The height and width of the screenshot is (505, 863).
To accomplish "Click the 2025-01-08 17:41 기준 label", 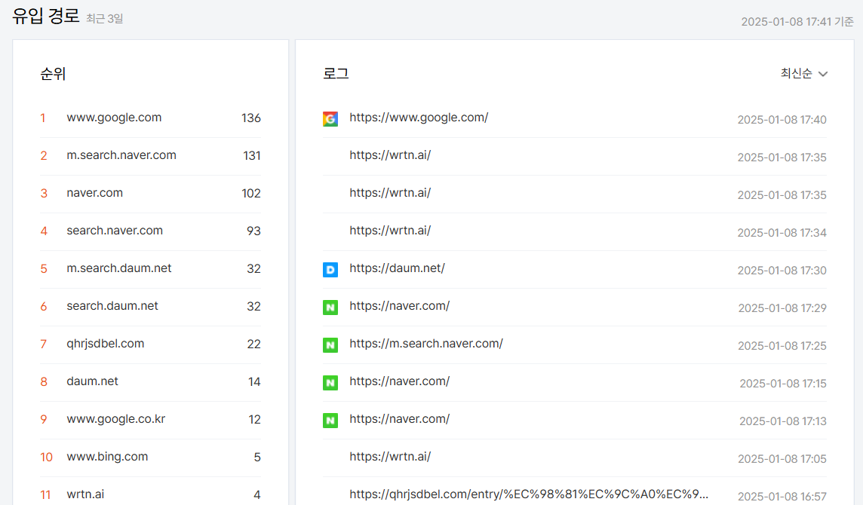I will (797, 21).
